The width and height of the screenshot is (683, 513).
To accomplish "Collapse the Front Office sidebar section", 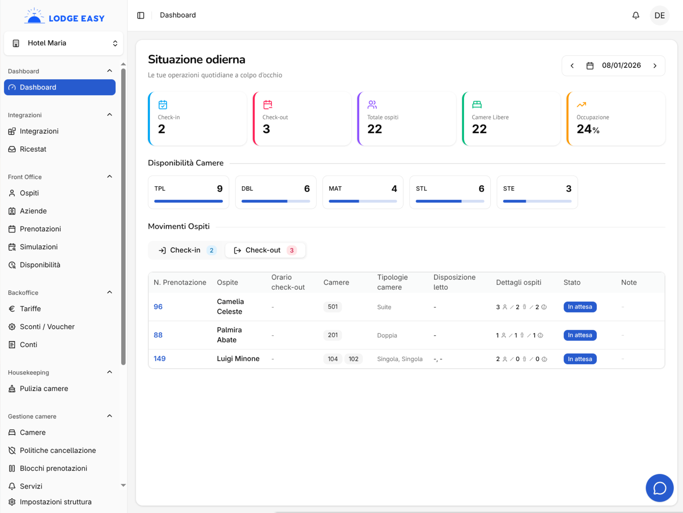I will click(x=110, y=176).
